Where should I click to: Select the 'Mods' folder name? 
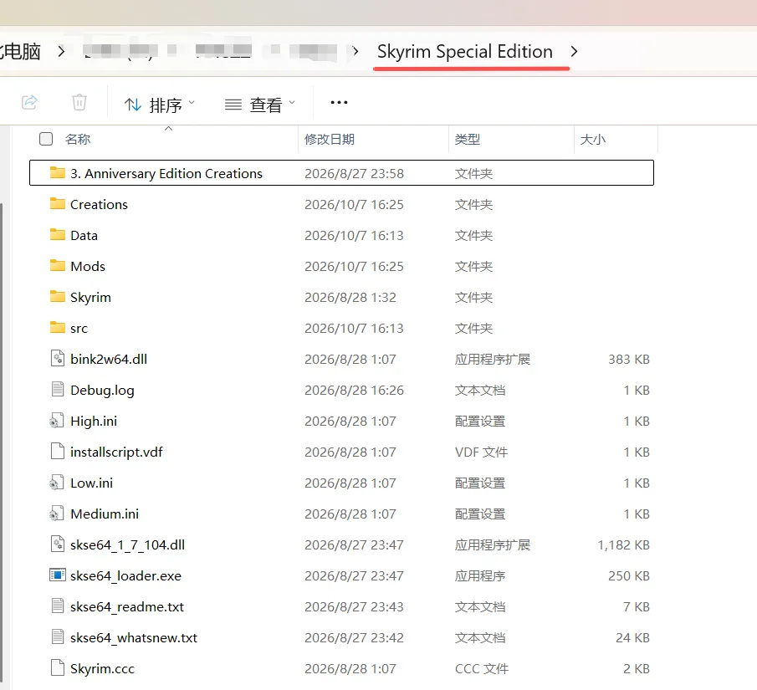click(x=88, y=266)
